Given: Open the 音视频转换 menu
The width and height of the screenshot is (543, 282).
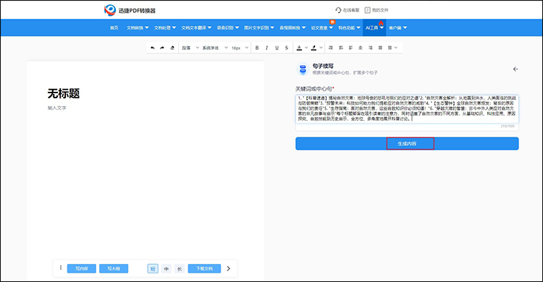Looking at the screenshot, I should [292, 27].
